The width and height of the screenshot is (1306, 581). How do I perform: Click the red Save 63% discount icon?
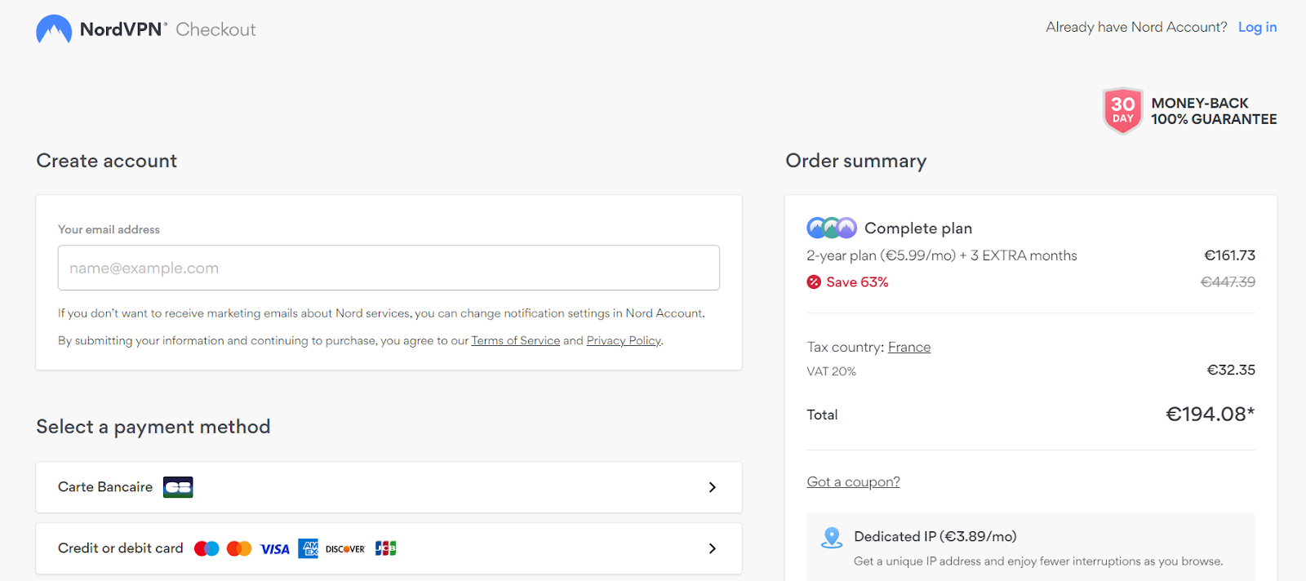[814, 282]
